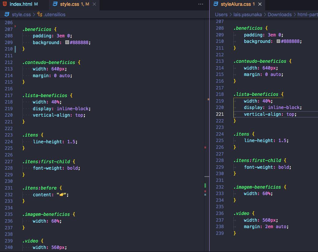Click the CSS file icon on style.css tab

pos(55,4)
